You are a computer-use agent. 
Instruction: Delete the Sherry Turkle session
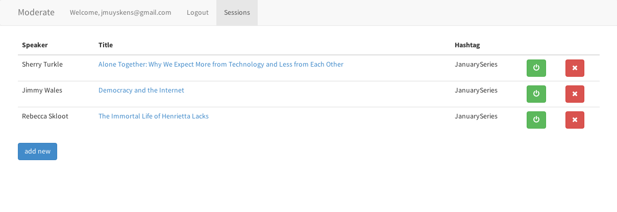point(575,68)
